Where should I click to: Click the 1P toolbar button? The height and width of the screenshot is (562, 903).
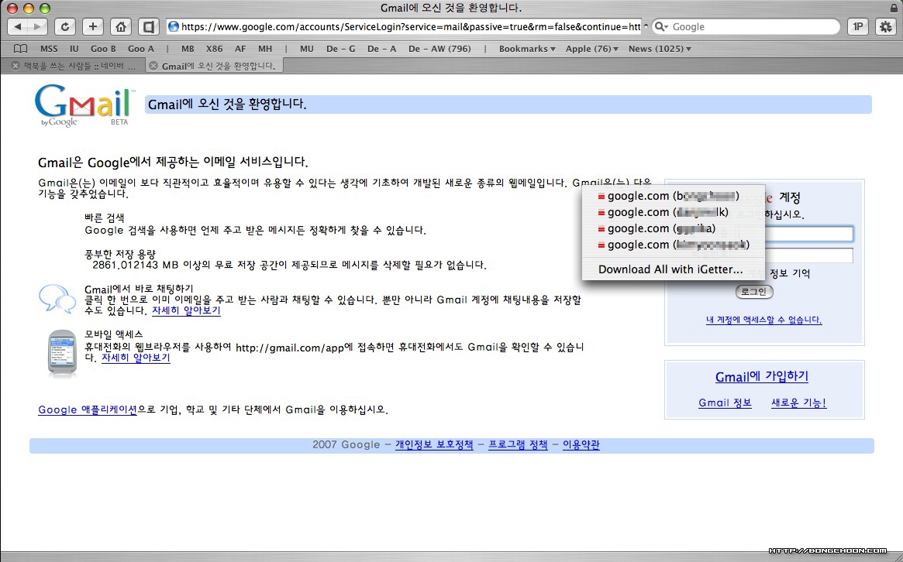pyautogui.click(x=858, y=26)
